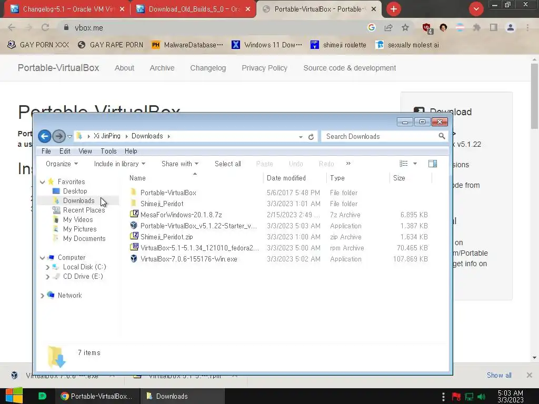Viewport: 539px width, 404px height.
Task: Select MesaForWindows-20.1.8.7z file
Action: tap(181, 215)
